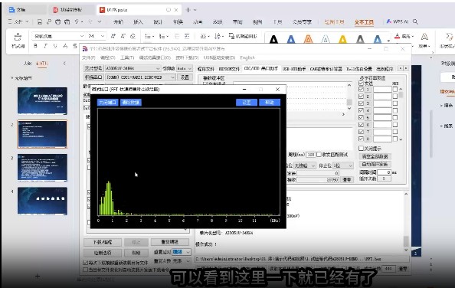Toggle the checkbox for multi-string row 4
Screen dimensions: 455x288
(361, 110)
